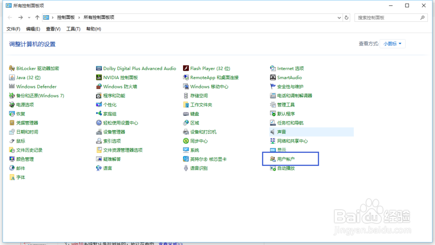Click the 家庭组 link
The width and height of the screenshot is (435, 245).
pos(110,114)
